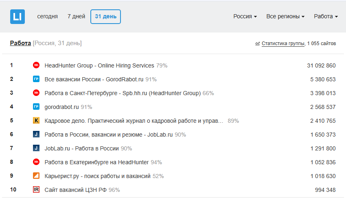Image resolution: width=346 pixels, height=200 pixels.
Task: Click the 5 380 653 visitor count
Action: pos(323,80)
